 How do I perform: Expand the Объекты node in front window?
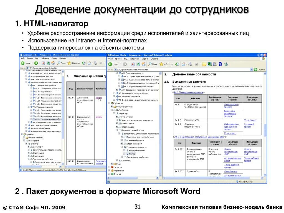[x=109, y=167]
